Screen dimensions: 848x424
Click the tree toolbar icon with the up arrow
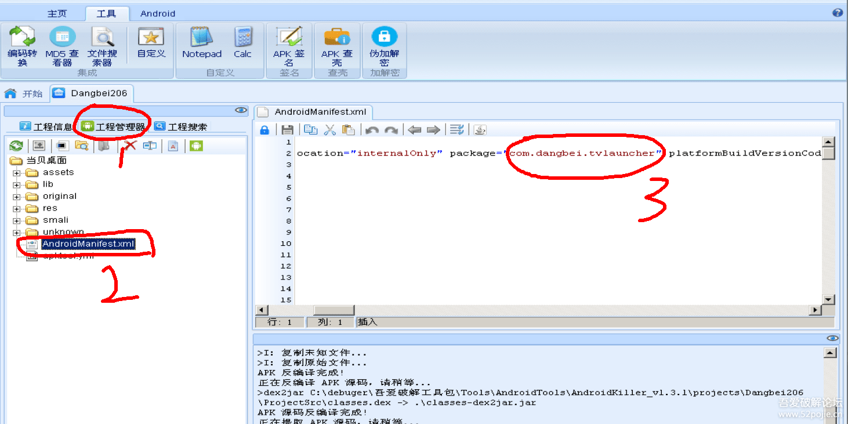tap(39, 146)
